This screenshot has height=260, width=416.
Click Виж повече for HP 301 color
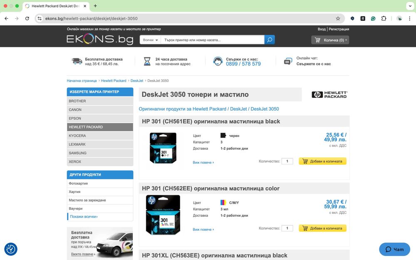point(203,230)
